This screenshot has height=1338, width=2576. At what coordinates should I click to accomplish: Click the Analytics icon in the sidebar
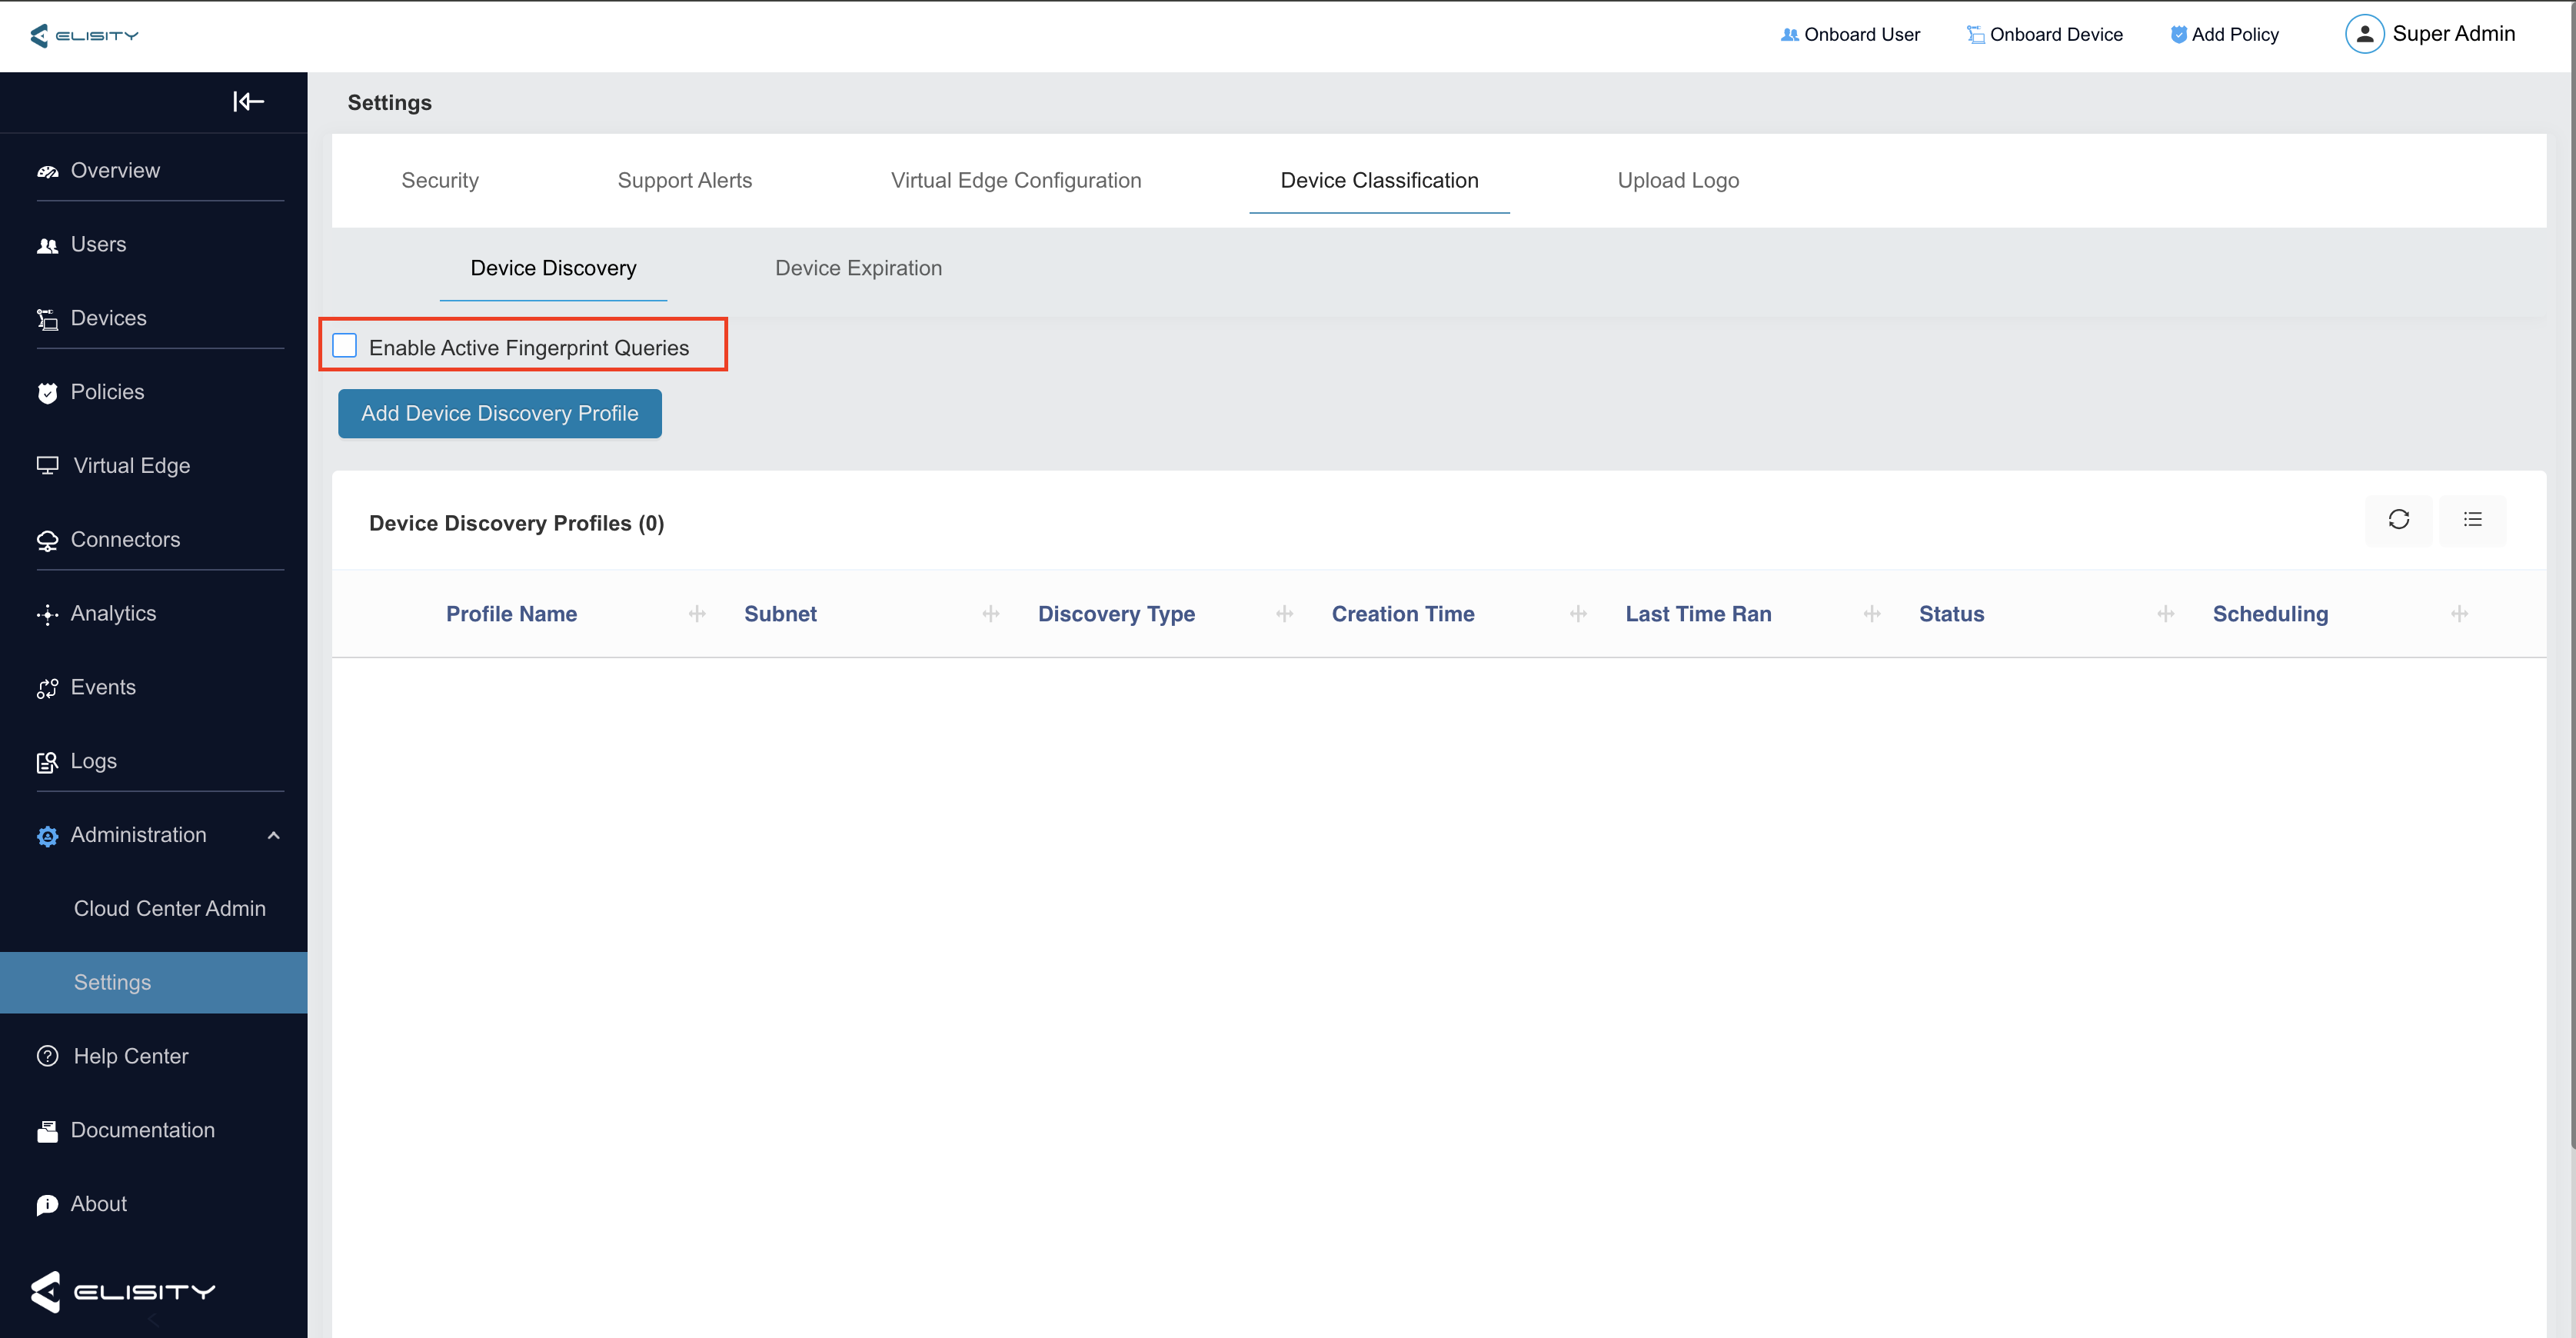(x=47, y=614)
